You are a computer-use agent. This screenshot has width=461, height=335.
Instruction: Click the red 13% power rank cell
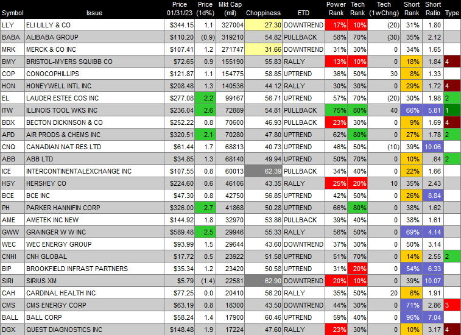336,62
